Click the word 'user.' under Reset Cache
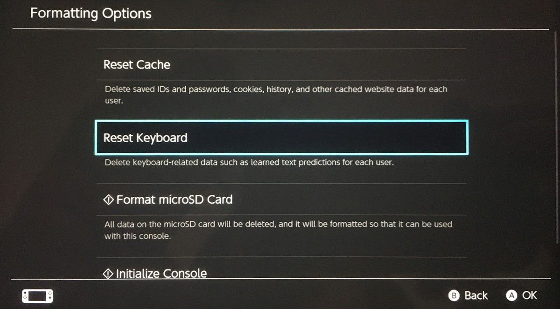The height and width of the screenshot is (309, 560). (x=113, y=100)
